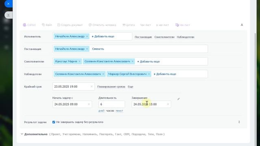Viewport: 260px width, 146px height.
Task: Open Подзадача option
Action: pyautogui.click(x=139, y=134)
